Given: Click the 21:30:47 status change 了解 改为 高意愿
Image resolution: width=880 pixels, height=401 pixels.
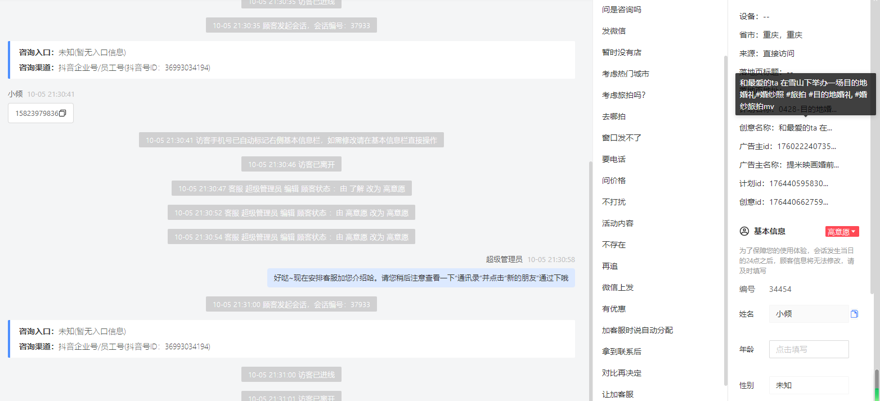Looking at the screenshot, I should [291, 188].
